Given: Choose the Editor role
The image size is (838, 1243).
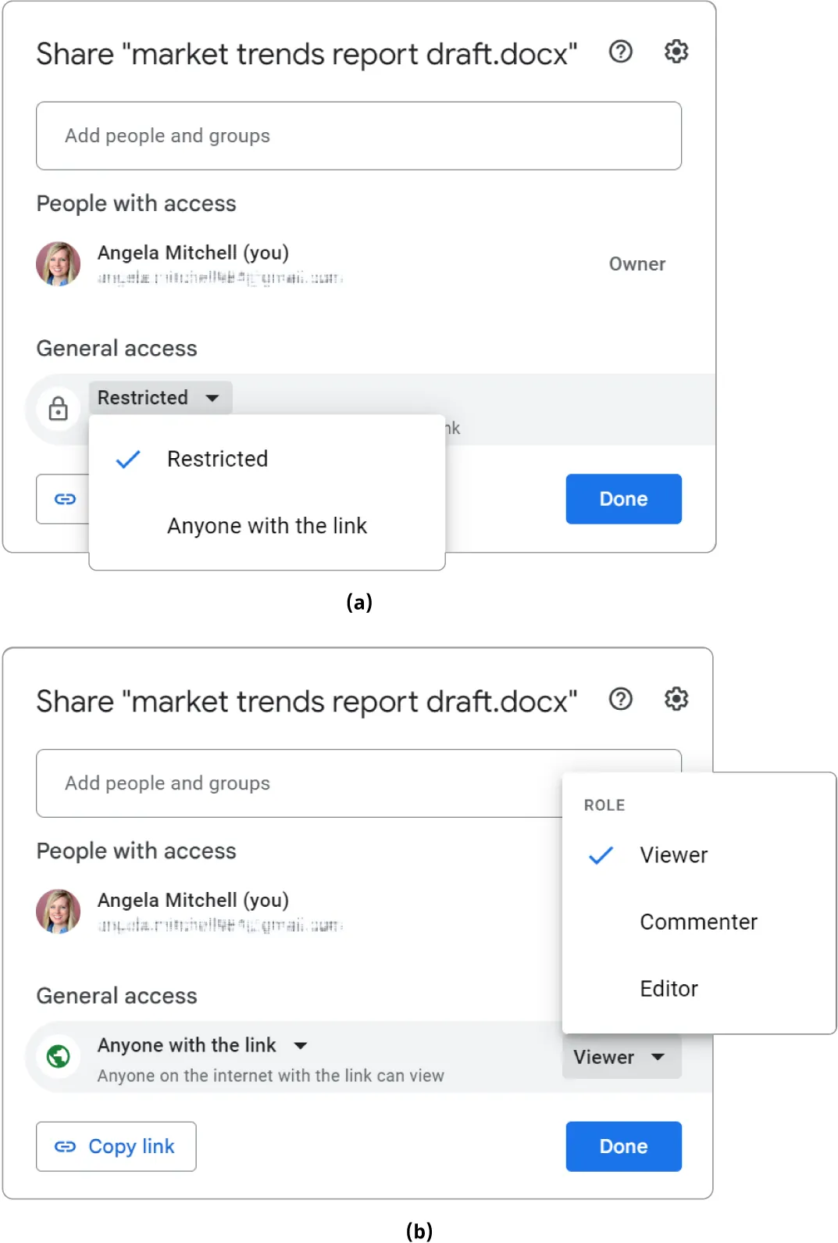Looking at the screenshot, I should 669,989.
